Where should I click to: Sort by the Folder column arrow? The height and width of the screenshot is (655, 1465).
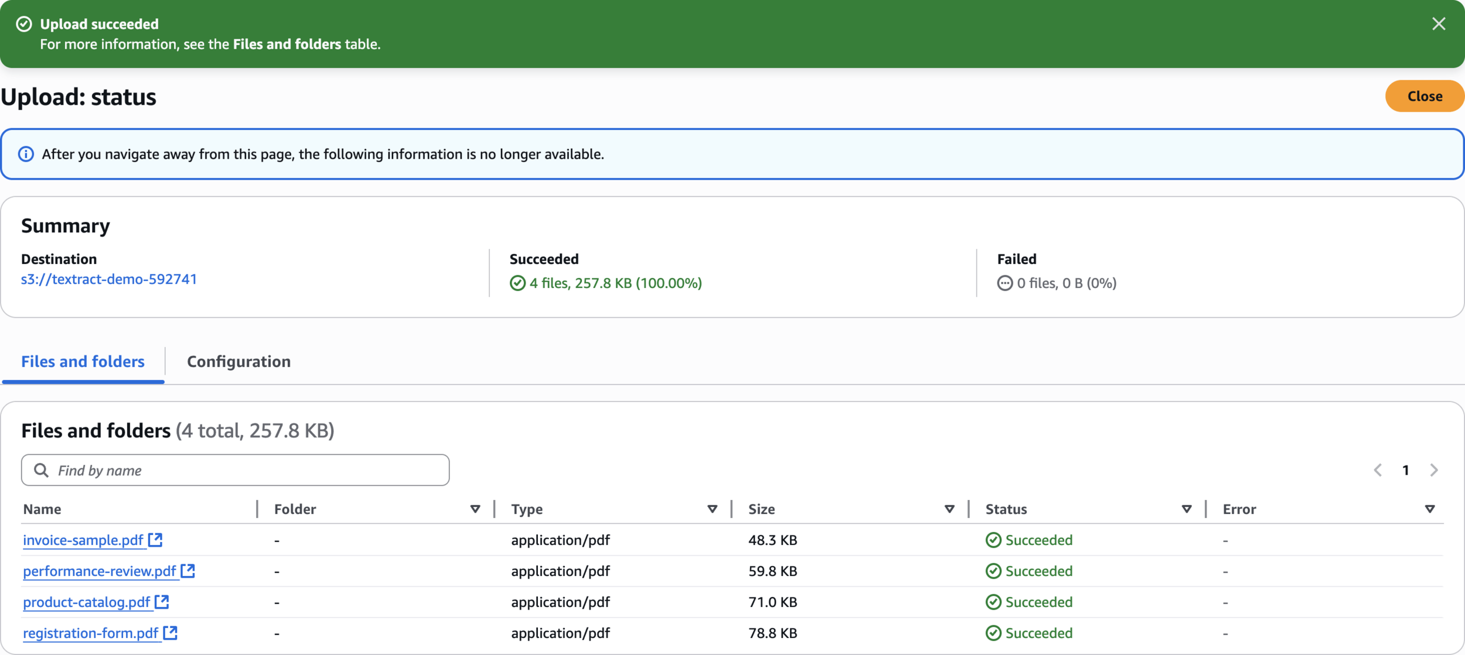[475, 509]
